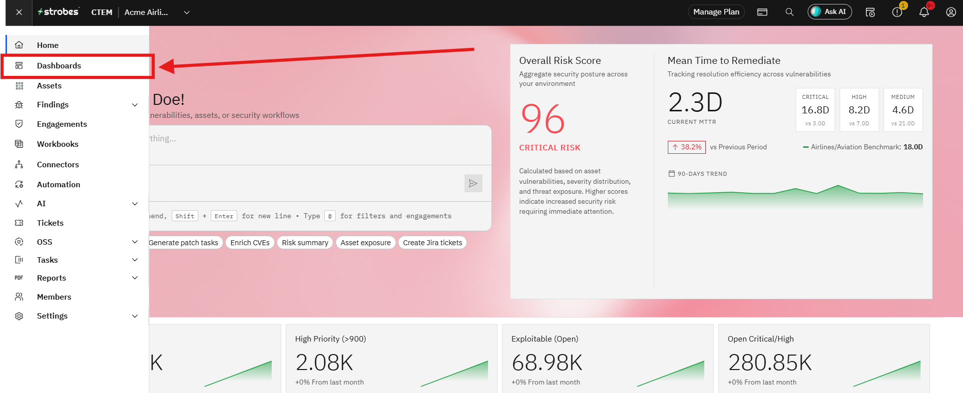Select the Risk summary suggestion chip

click(305, 243)
